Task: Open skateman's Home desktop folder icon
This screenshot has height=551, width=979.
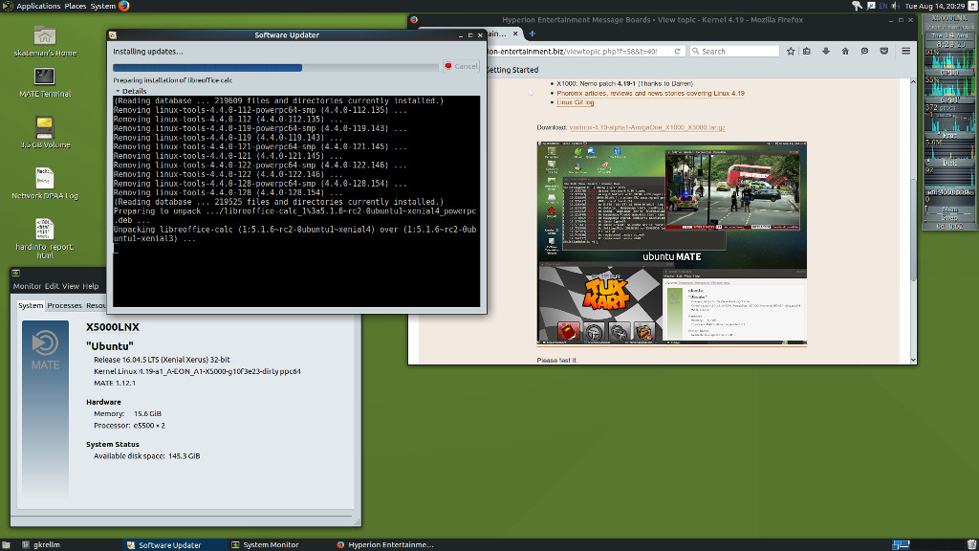Action: click(x=44, y=41)
